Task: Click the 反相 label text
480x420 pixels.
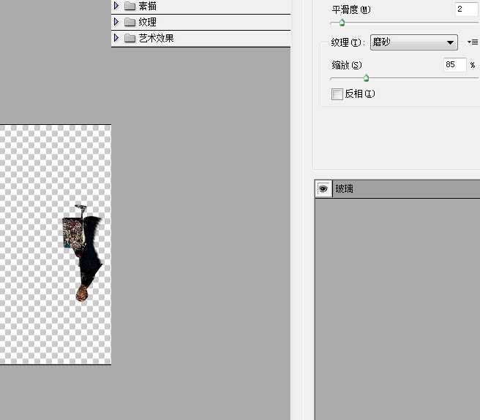Action: click(x=359, y=94)
